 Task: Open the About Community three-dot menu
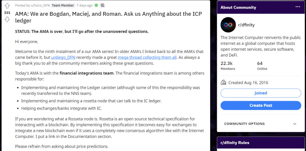[x=298, y=7]
